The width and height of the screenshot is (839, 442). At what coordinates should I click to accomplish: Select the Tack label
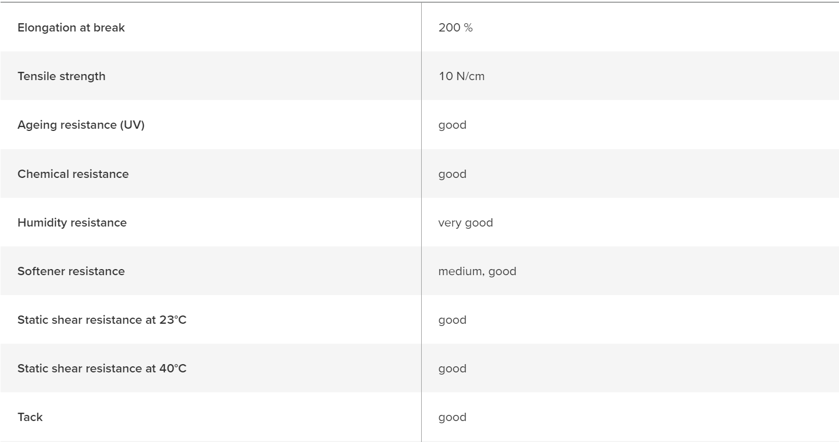(x=30, y=417)
